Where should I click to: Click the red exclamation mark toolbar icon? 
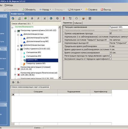pos(64,18)
